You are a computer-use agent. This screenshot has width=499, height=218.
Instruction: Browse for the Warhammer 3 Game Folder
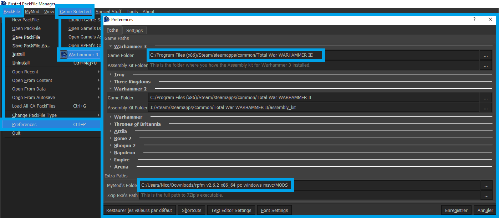(x=485, y=55)
